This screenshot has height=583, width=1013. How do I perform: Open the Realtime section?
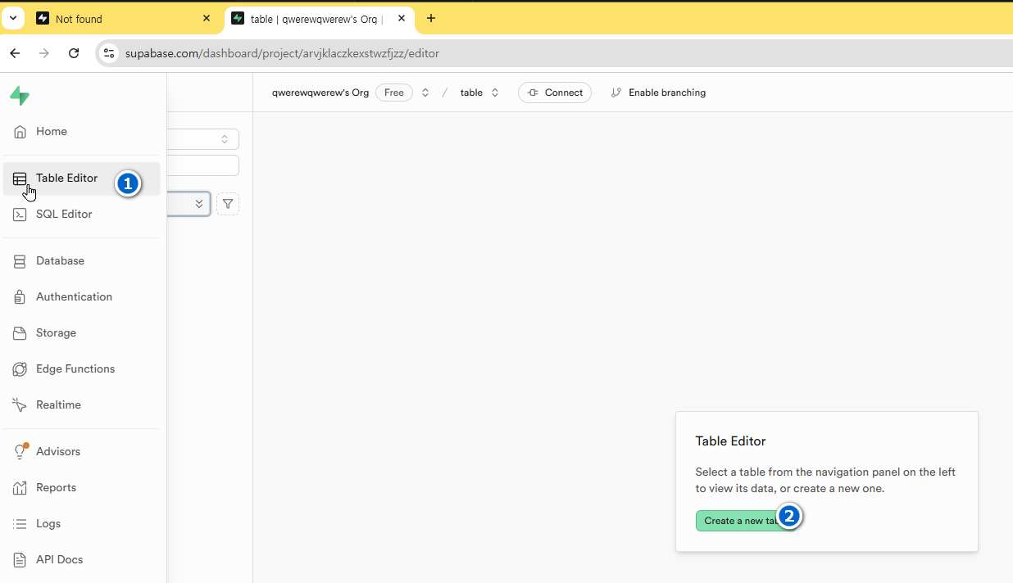(x=58, y=405)
